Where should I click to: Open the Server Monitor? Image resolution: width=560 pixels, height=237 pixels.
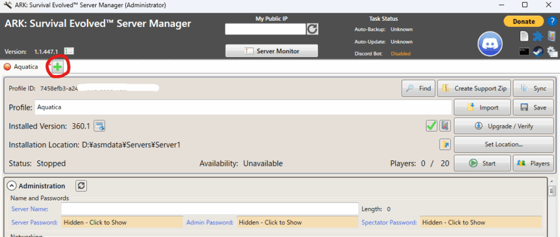272,51
